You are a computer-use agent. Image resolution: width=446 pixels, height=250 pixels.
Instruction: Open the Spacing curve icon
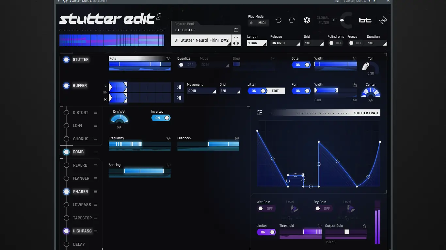click(x=168, y=165)
